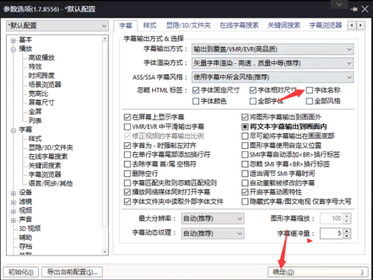This screenshot has width=373, height=280.
Task: Enable 尽可能将字幕输出在画面底部 checkbox
Action: [245, 136]
